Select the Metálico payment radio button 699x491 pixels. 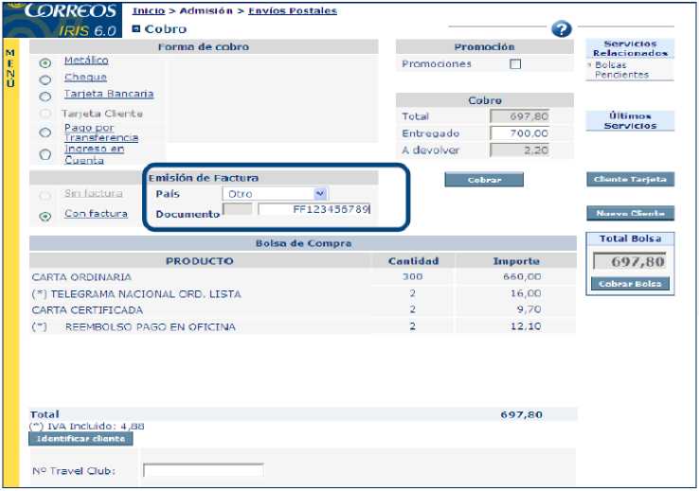45,63
